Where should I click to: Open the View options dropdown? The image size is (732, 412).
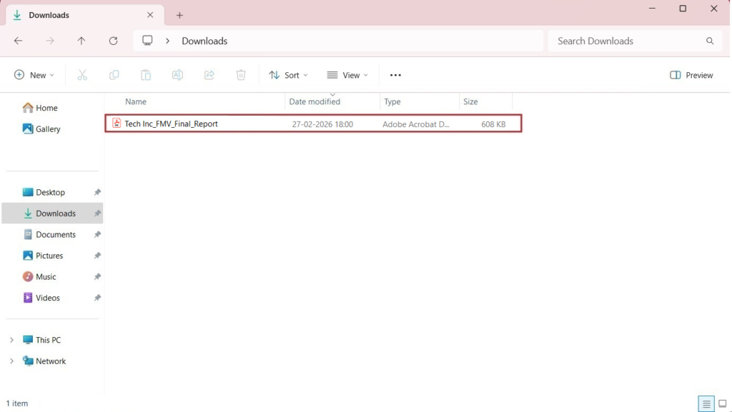[x=347, y=74]
